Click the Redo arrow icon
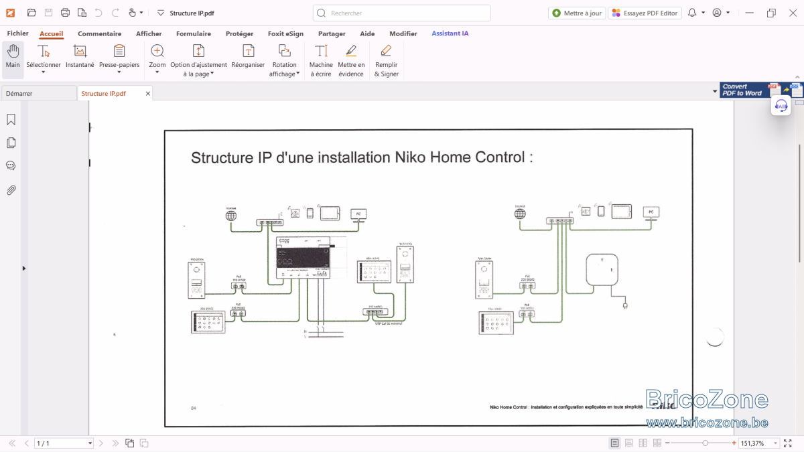The height and width of the screenshot is (452, 804). coord(115,13)
